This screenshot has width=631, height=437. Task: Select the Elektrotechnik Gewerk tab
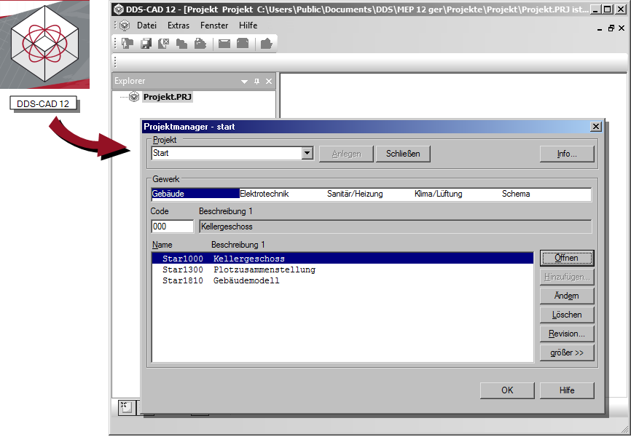264,194
